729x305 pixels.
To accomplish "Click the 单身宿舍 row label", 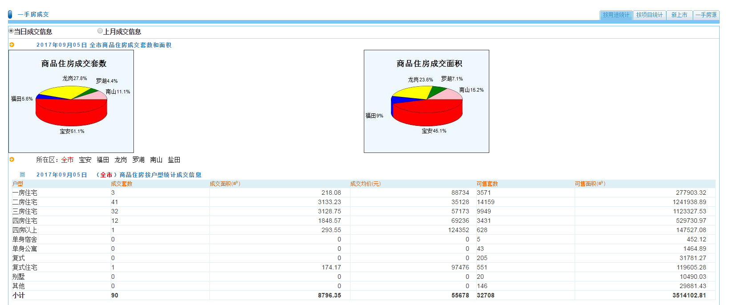I will 25,239.
